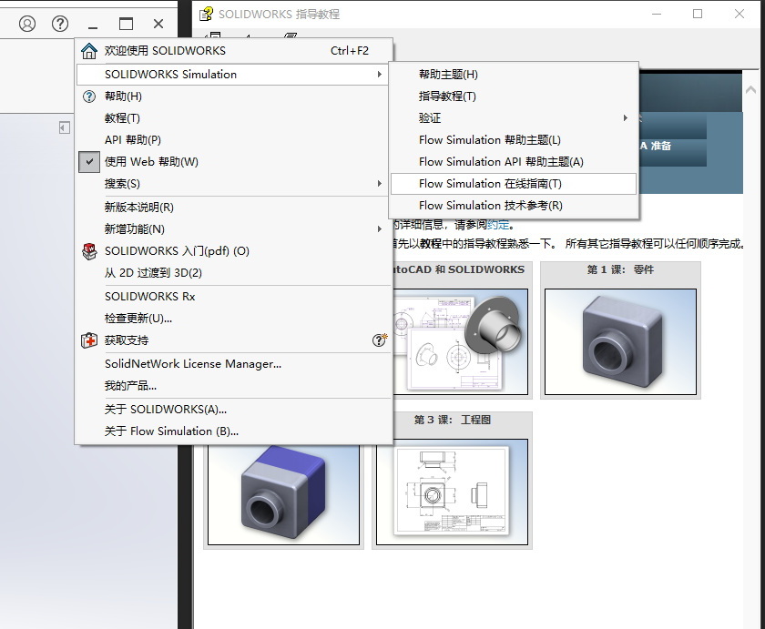The image size is (765, 629).
Task: Expand the 新增功能(N) submenu arrow
Action: tap(380, 228)
